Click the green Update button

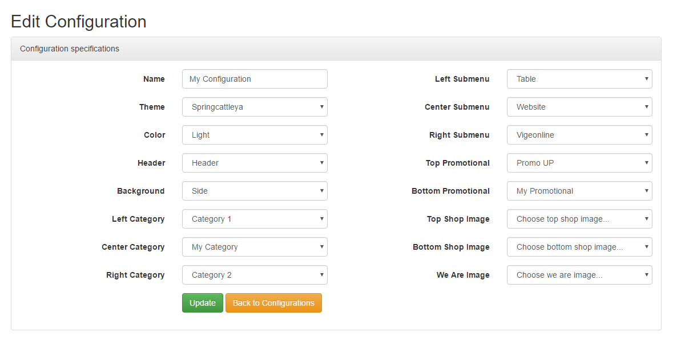[203, 303]
